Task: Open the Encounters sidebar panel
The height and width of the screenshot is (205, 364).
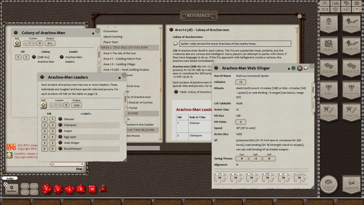Action: pyautogui.click(x=351, y=90)
